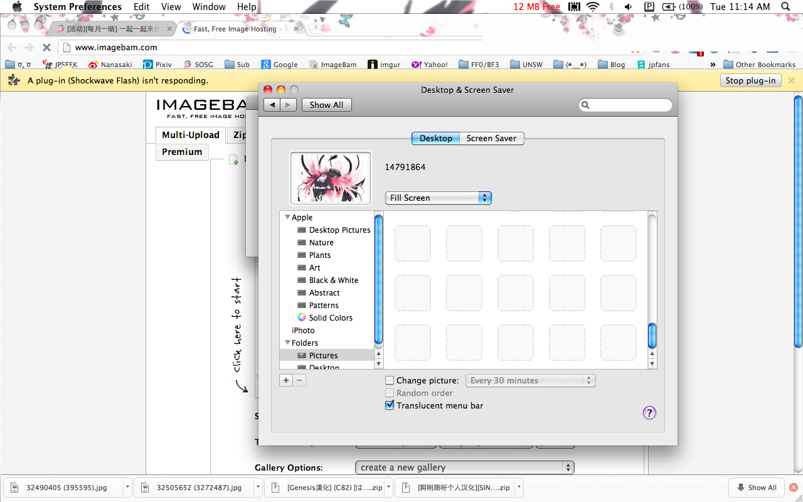The image size is (803, 502).
Task: Go back in Chrome browser
Action: [x=11, y=47]
